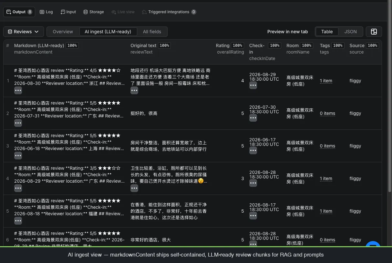This screenshot has width=392, height=263.
Task: Click the Log tab icon
Action: pyautogui.click(x=42, y=12)
